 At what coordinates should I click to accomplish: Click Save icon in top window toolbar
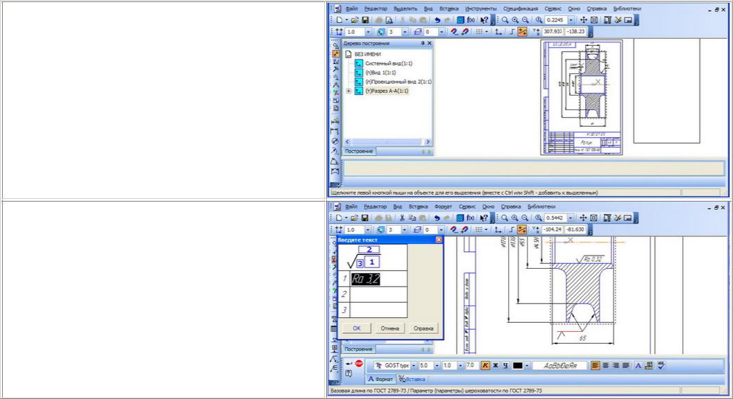tap(365, 20)
